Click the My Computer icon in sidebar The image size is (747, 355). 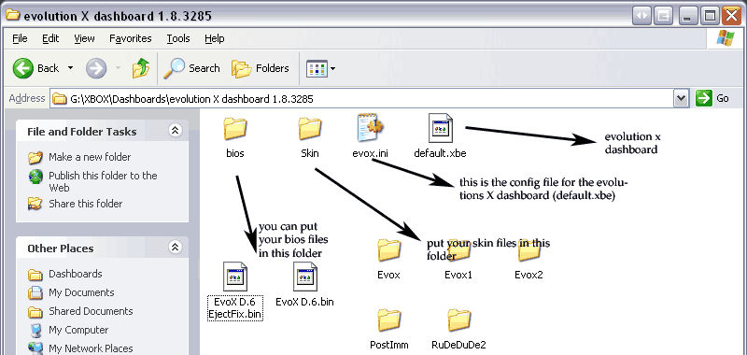pyautogui.click(x=35, y=330)
